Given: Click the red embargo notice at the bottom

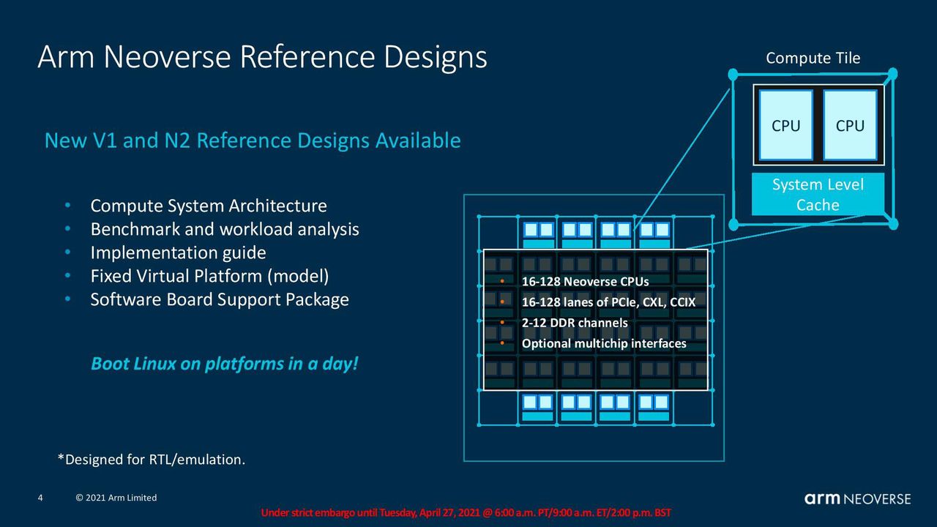Looking at the screenshot, I should (466, 512).
